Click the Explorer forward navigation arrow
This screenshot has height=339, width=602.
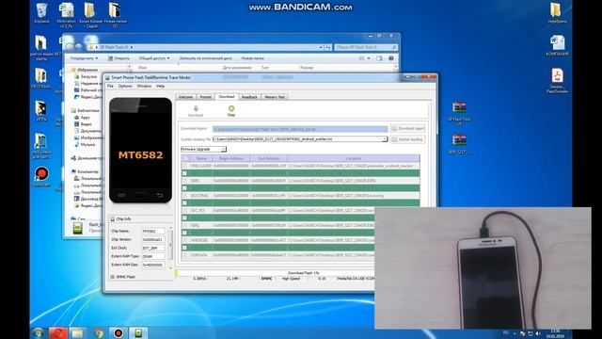point(78,47)
